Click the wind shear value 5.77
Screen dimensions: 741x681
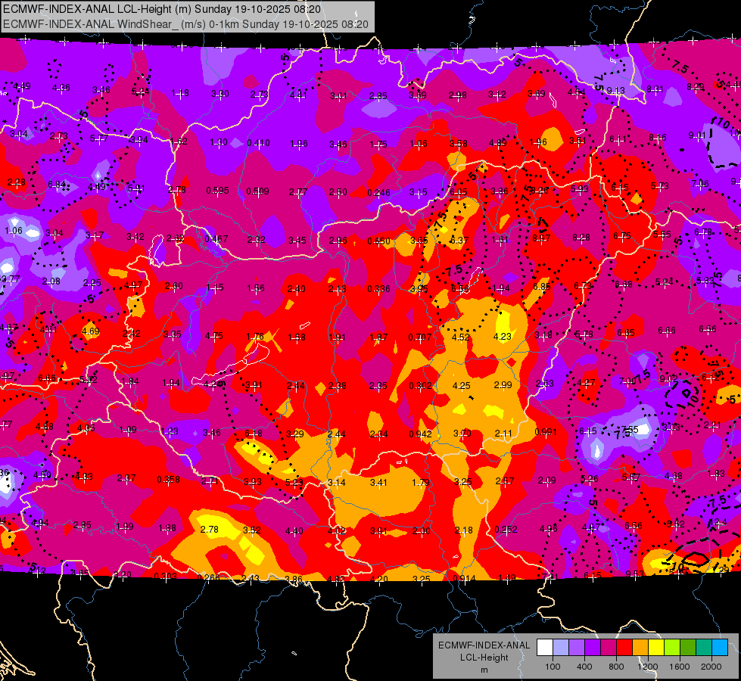(x=99, y=138)
